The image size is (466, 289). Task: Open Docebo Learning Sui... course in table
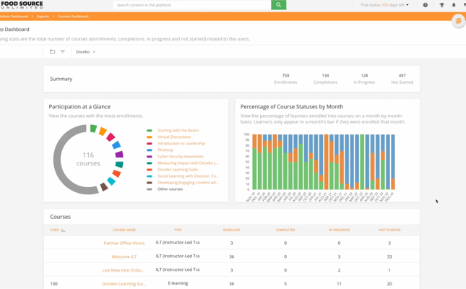[124, 284]
